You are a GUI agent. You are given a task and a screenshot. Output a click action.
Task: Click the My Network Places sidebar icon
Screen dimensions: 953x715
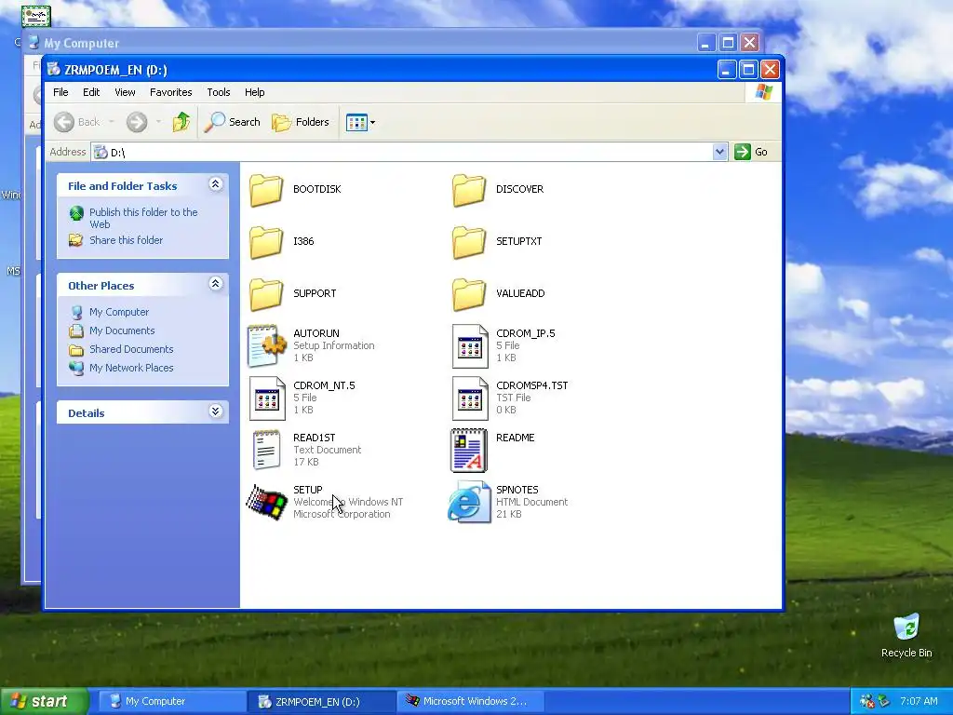pos(76,368)
